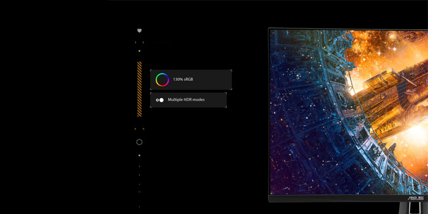Click the ASUS logo on monitor bezel

coord(416,198)
